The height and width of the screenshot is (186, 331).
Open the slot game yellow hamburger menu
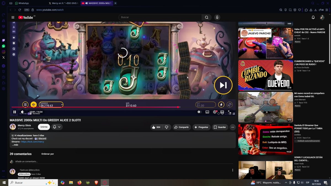coord(25,104)
